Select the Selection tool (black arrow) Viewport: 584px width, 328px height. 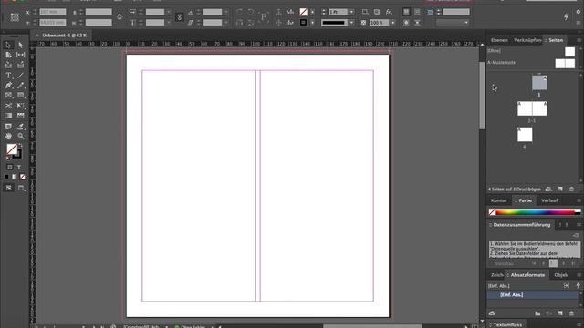(8, 45)
